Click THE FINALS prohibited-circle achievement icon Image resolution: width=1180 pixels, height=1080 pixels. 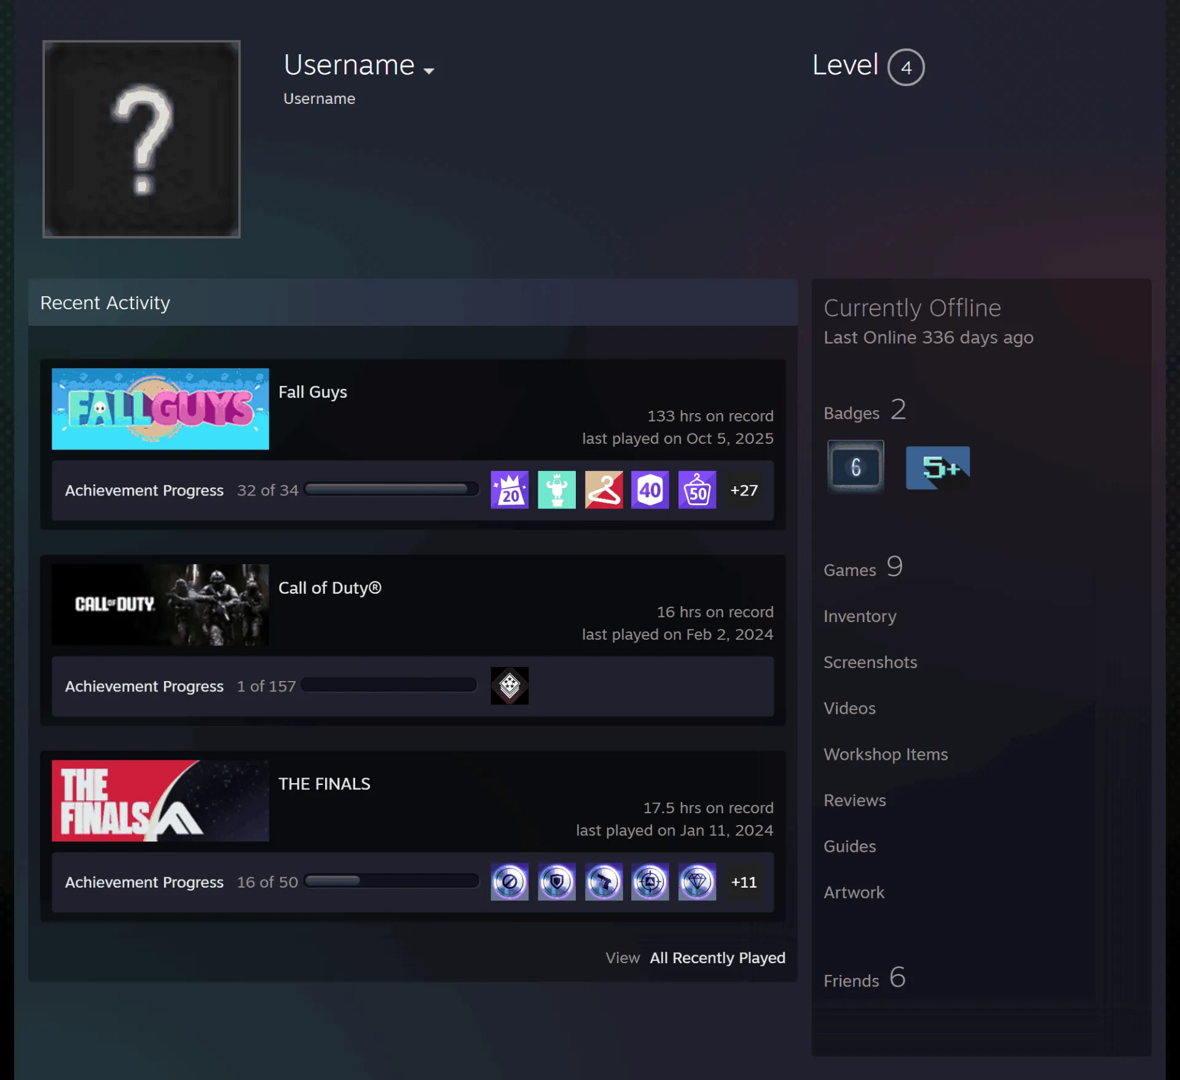tap(509, 881)
